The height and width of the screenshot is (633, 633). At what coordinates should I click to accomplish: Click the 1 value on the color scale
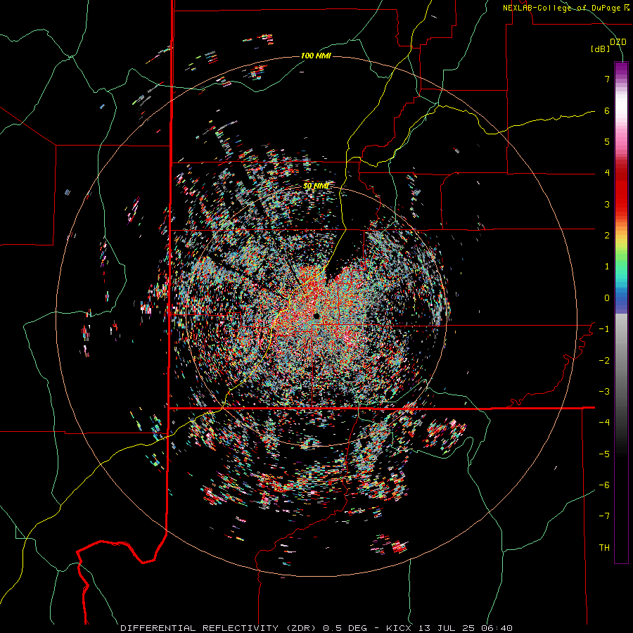pos(607,267)
